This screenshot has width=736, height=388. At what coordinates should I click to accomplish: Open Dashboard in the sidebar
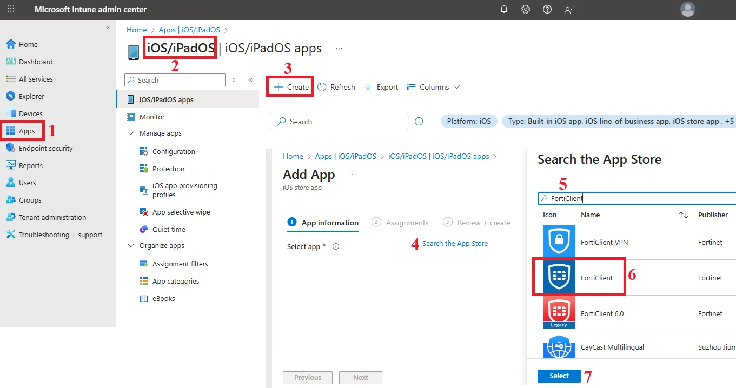click(x=36, y=62)
